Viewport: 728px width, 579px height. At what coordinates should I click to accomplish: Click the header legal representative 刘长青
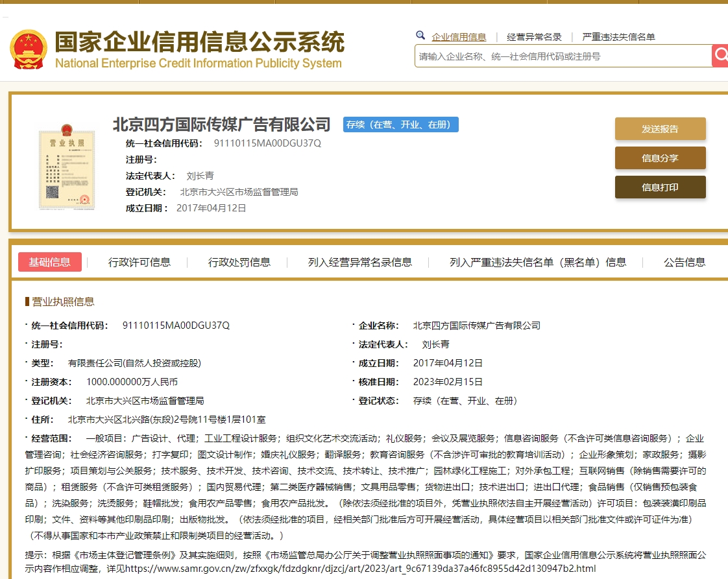[200, 176]
